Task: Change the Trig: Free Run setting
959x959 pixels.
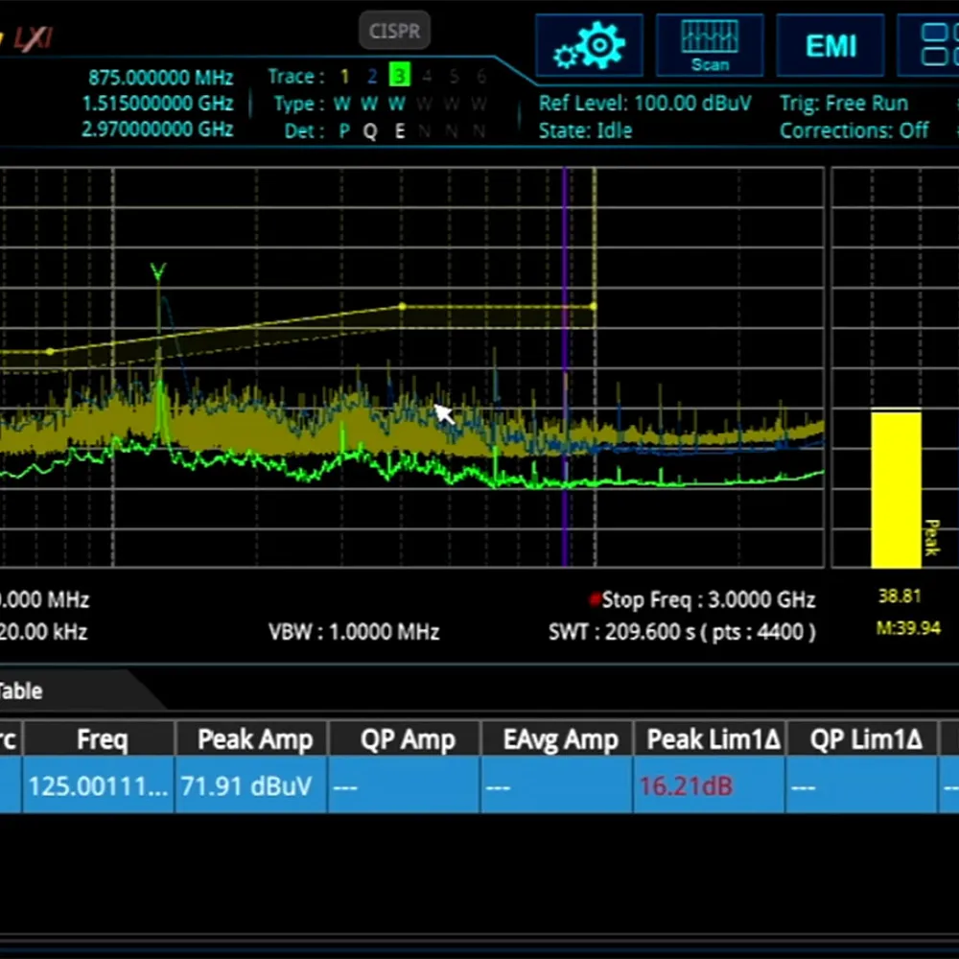Action: pos(843,104)
